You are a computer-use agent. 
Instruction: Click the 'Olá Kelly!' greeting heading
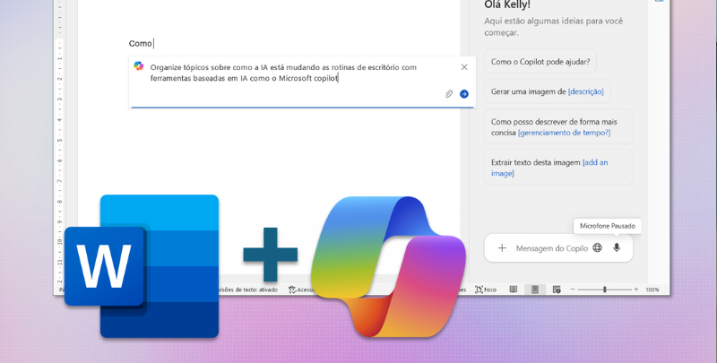[507, 5]
